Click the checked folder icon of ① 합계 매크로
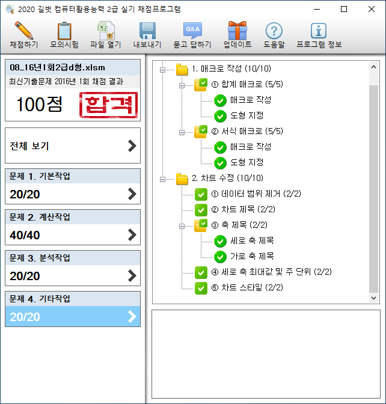386x404 pixels. tap(201, 85)
